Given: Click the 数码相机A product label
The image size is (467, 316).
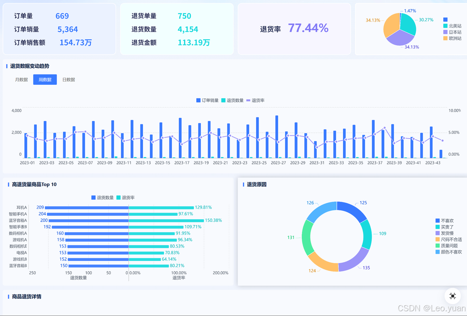Looking at the screenshot, I should [x=18, y=233].
